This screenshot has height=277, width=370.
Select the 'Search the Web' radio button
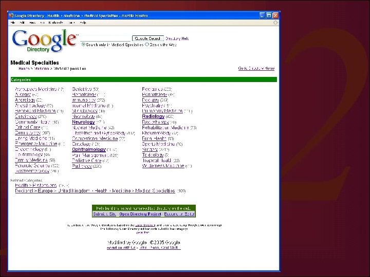[x=147, y=44]
